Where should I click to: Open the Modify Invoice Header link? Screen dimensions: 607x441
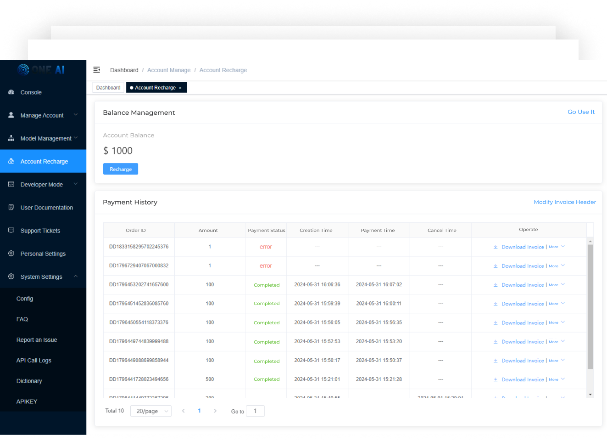[x=564, y=202]
